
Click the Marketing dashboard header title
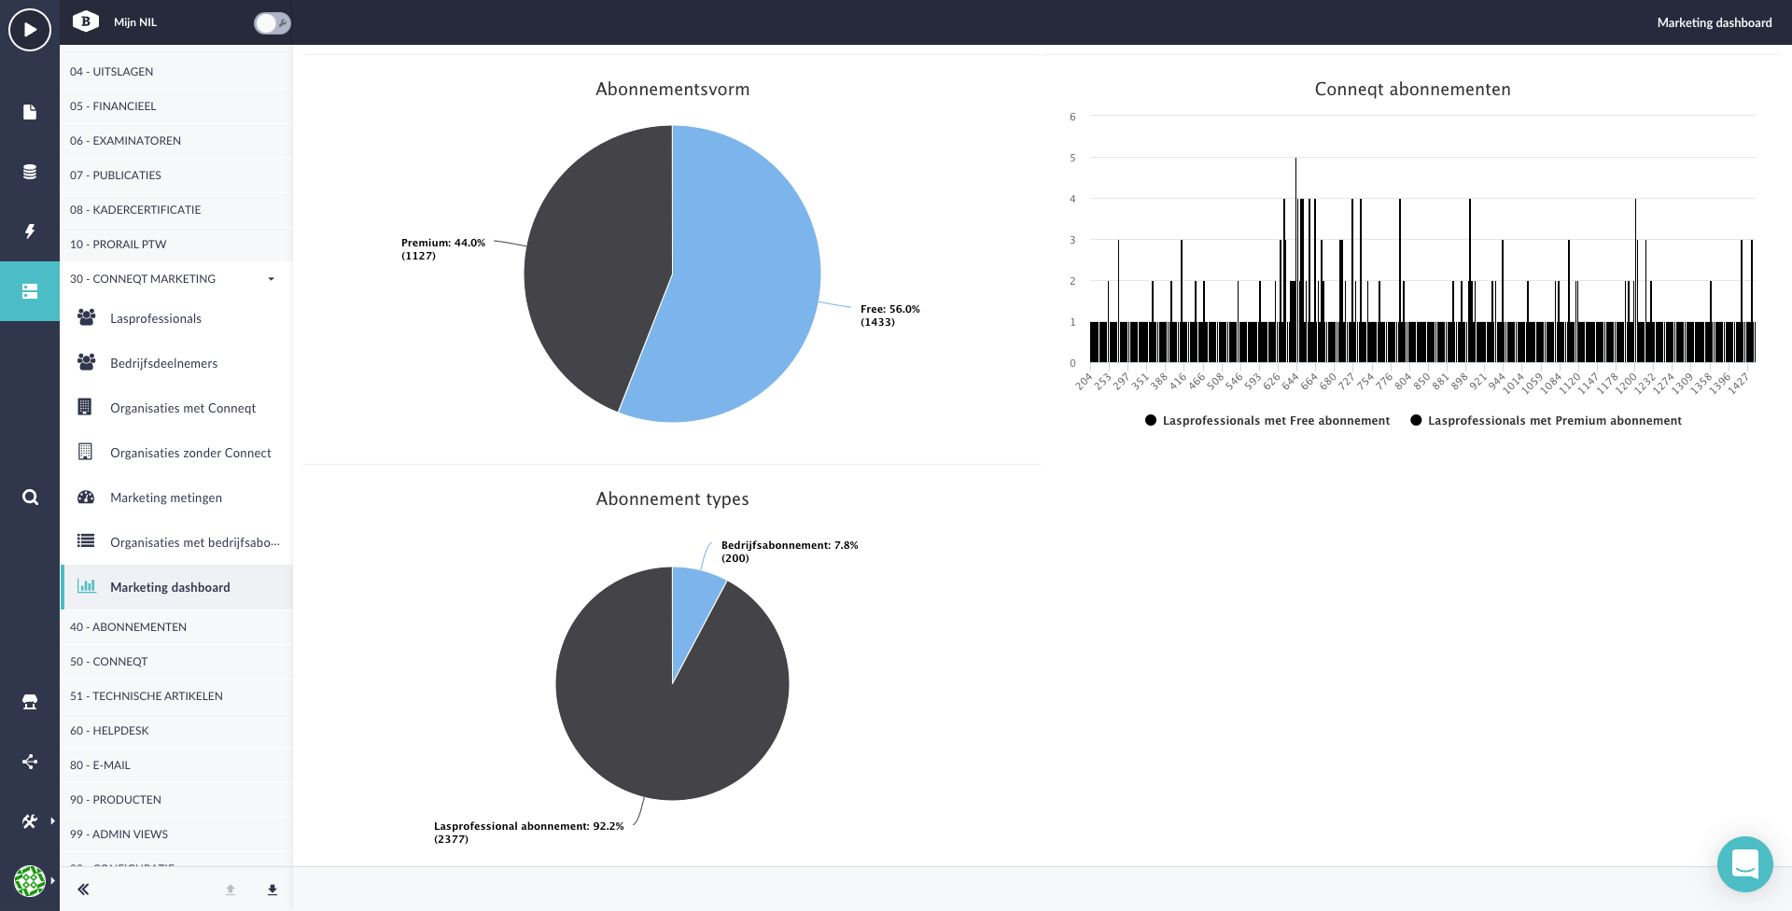[1715, 22]
